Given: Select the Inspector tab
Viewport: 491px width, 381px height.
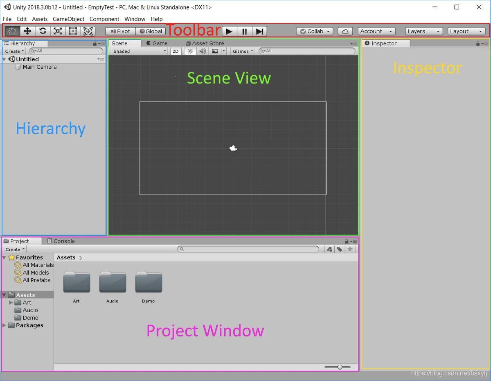Looking at the screenshot, I should (385, 43).
